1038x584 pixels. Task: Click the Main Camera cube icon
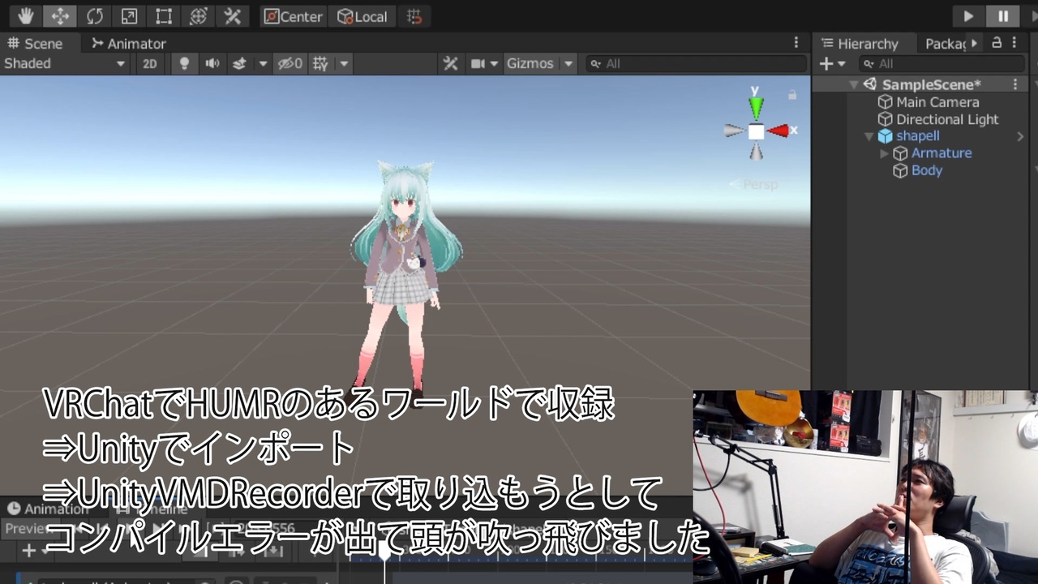[x=886, y=102]
